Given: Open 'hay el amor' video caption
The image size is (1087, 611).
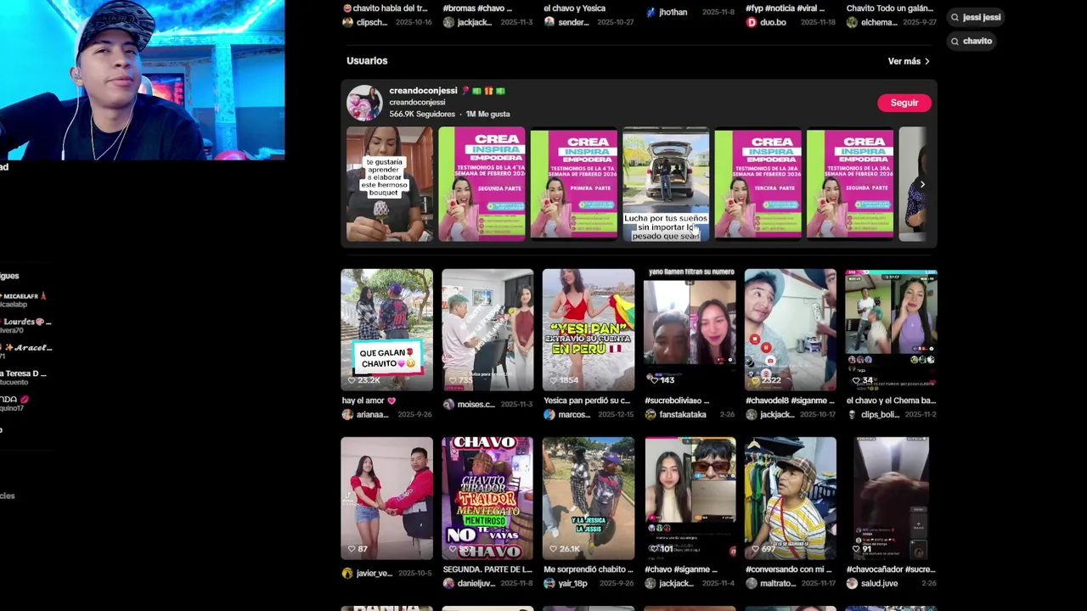Looking at the screenshot, I should [369, 401].
